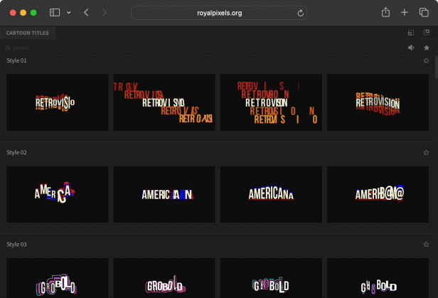Reload the page with the refresh icon
Image resolution: width=438 pixels, height=298 pixels.
[x=300, y=13]
